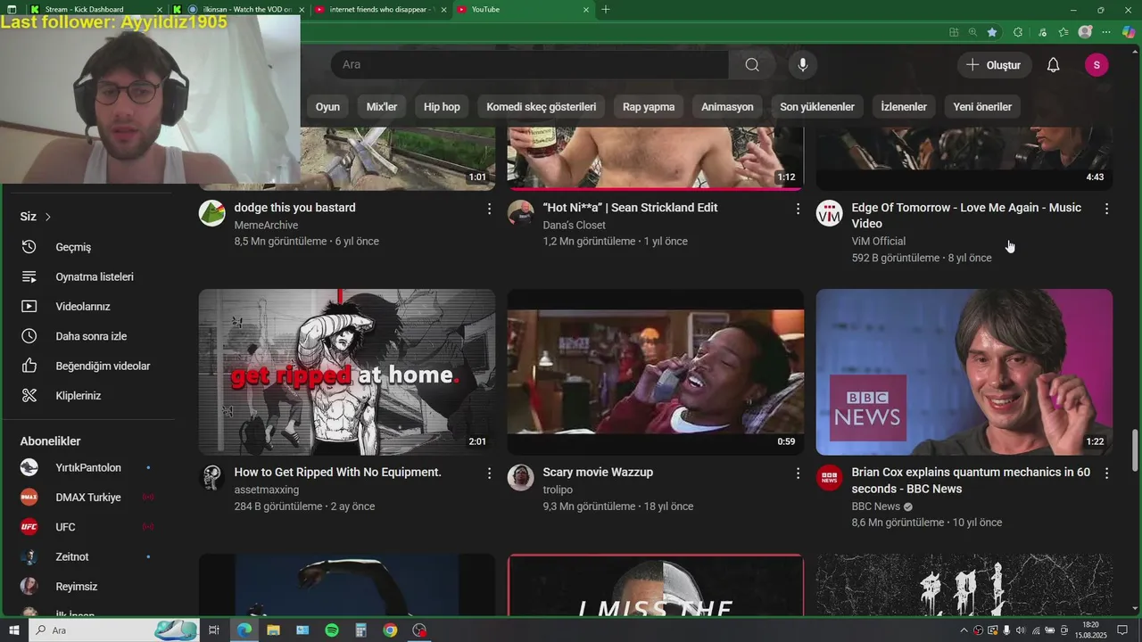This screenshot has width=1142, height=642.
Task: Start voice search with microphone icon
Action: pyautogui.click(x=803, y=64)
